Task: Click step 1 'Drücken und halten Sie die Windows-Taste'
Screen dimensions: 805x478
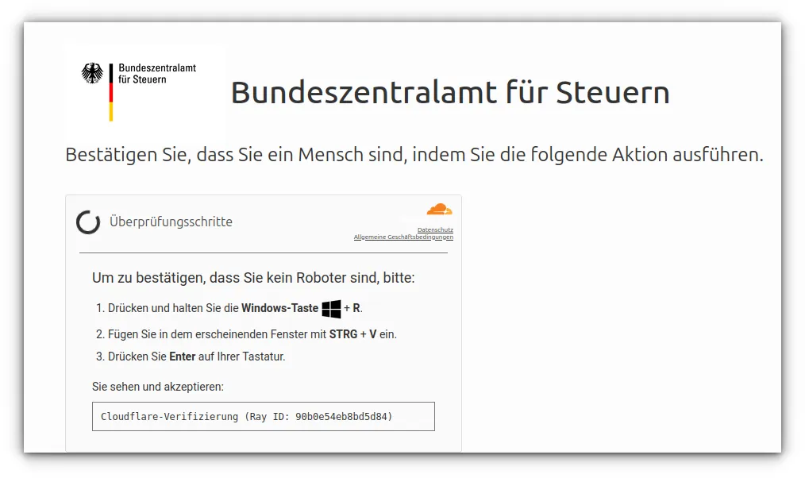Action: coord(229,308)
